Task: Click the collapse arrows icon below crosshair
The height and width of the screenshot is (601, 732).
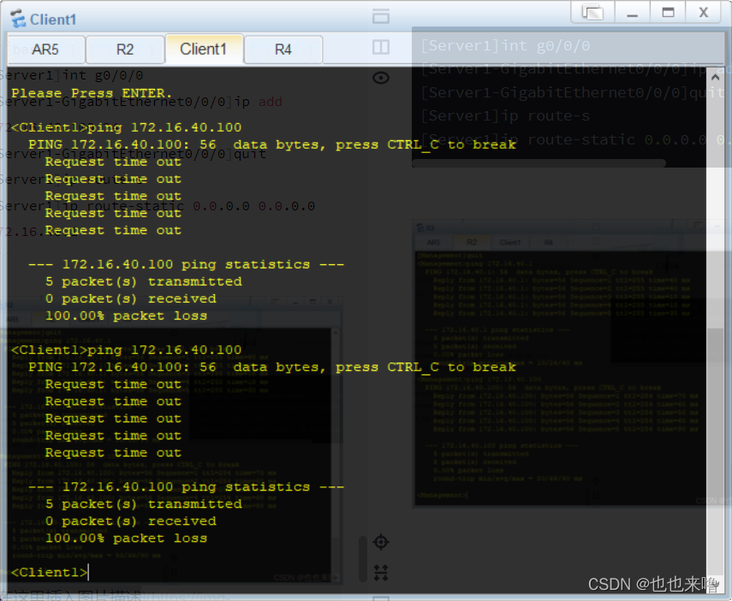Action: 381,571
